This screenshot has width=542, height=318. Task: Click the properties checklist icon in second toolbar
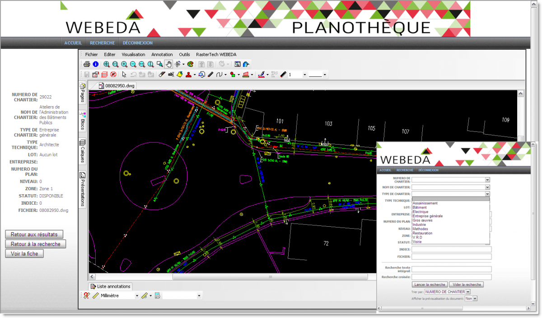point(95,75)
